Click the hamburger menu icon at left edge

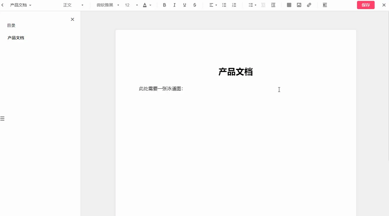[2, 119]
